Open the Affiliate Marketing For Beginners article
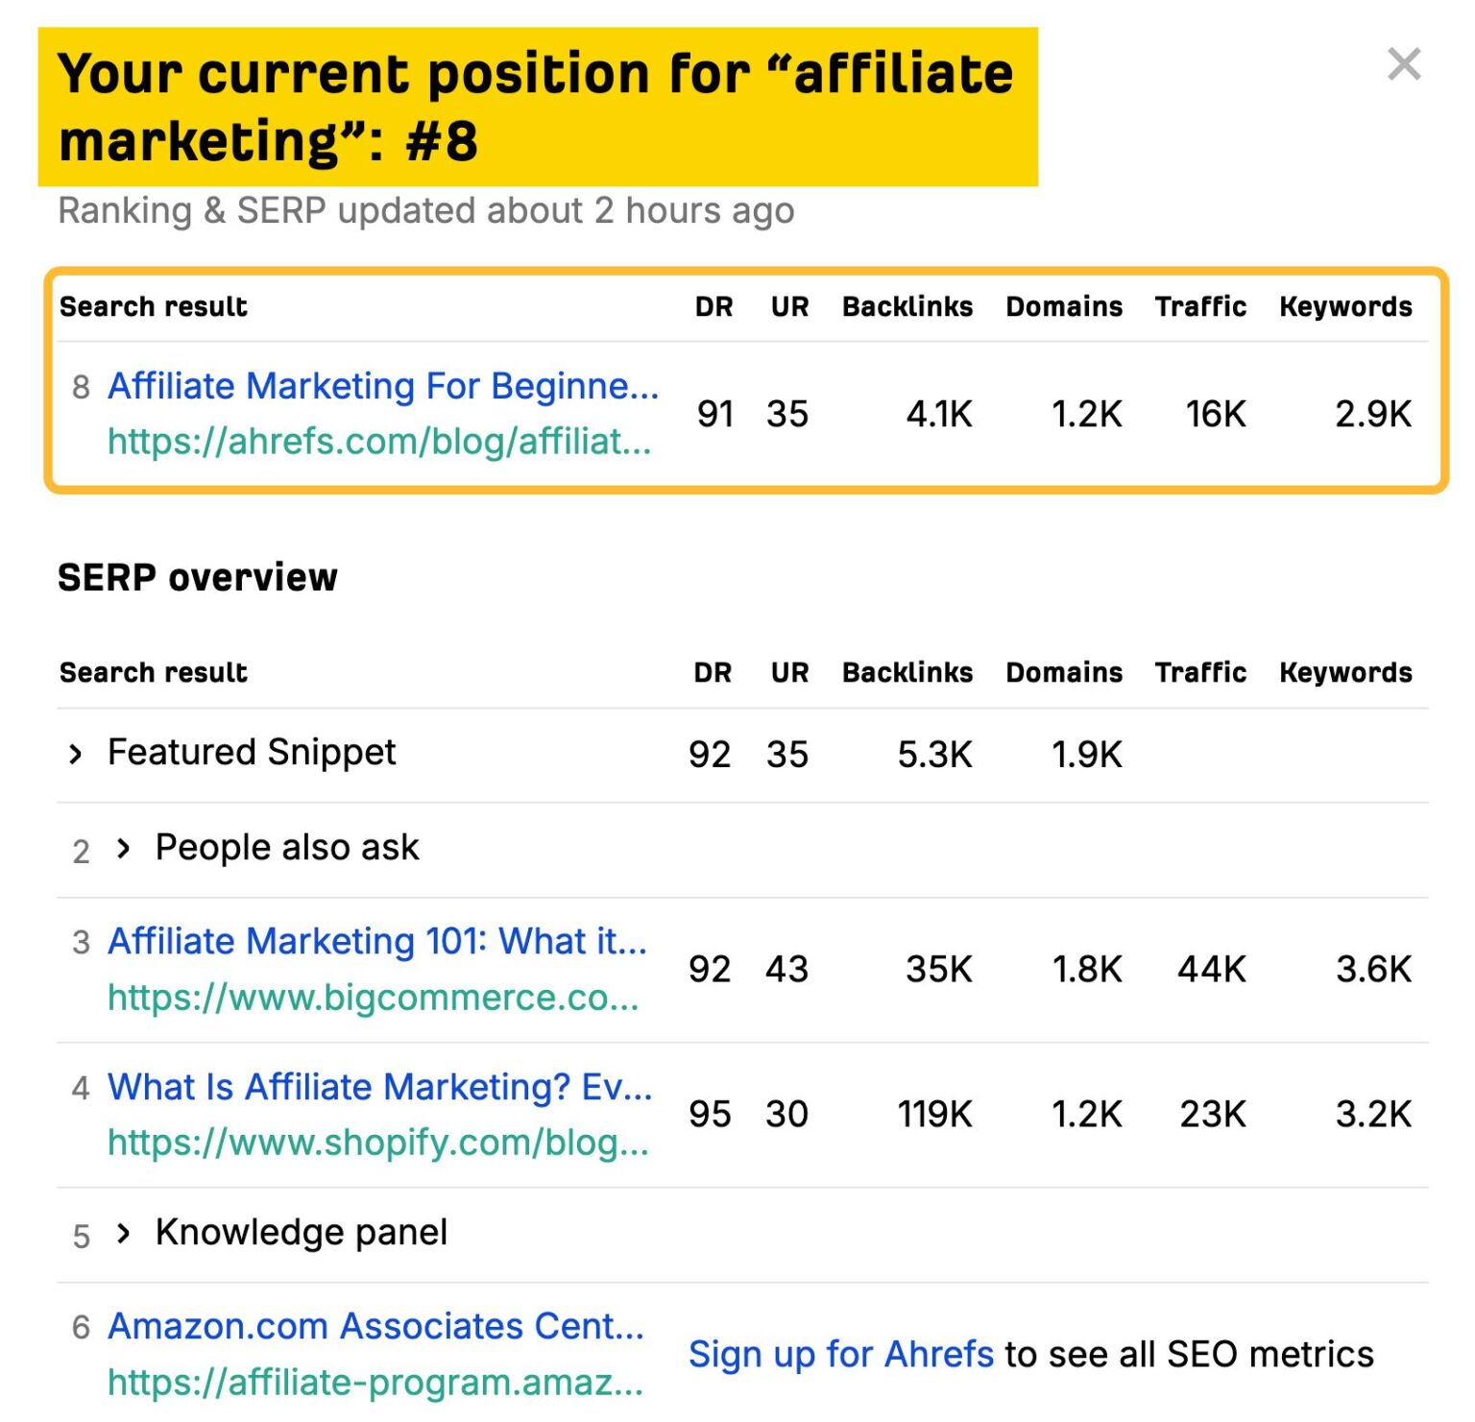 click(x=382, y=386)
